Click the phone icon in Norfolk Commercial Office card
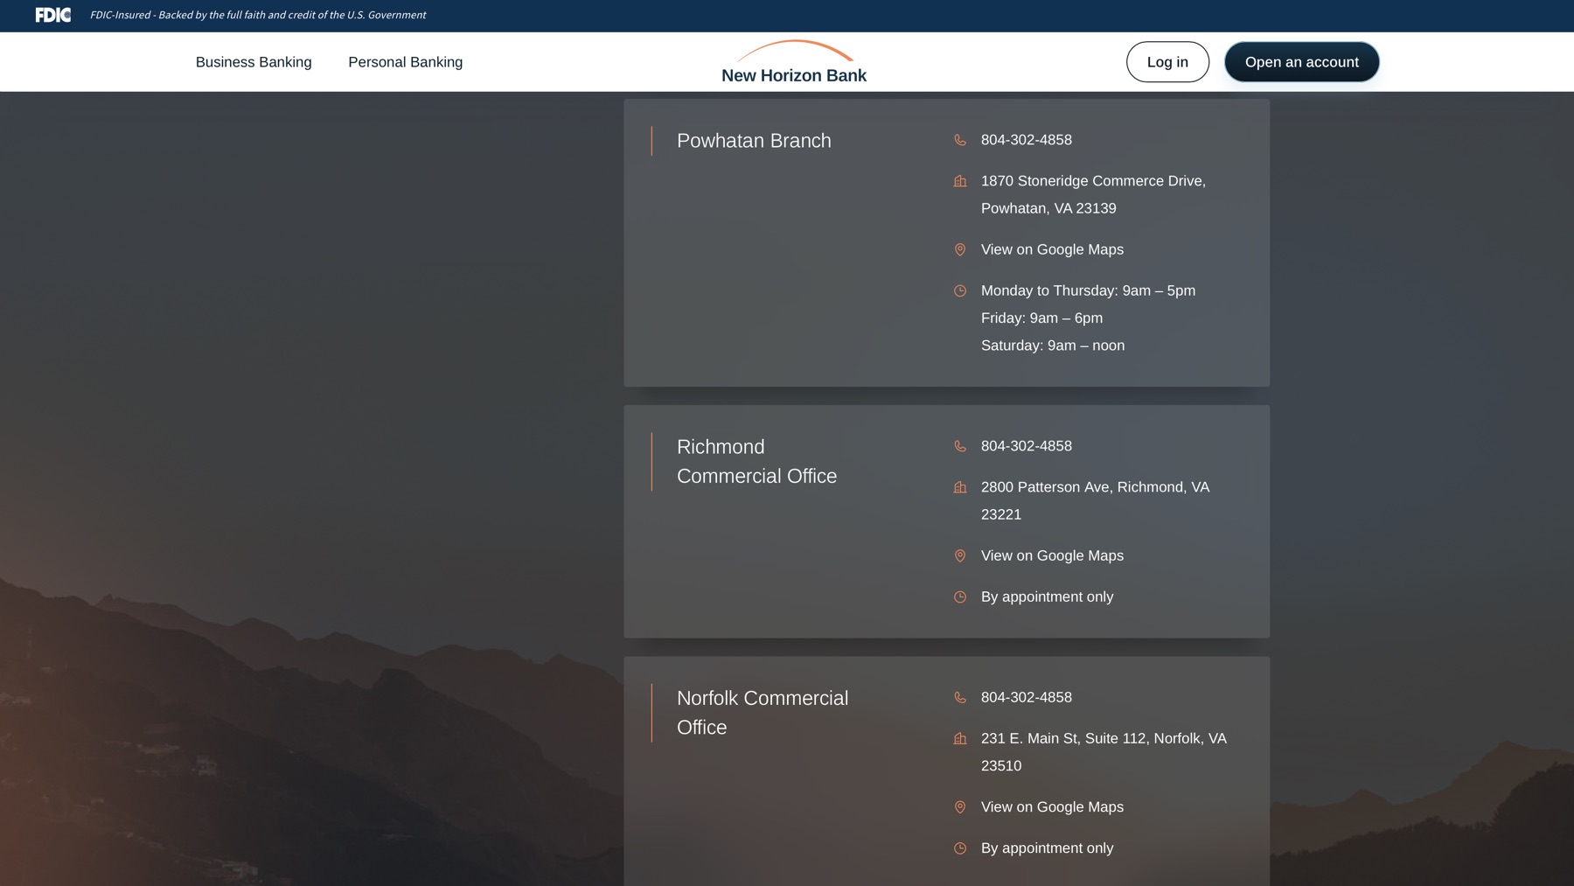The width and height of the screenshot is (1574, 886). pos(960,697)
